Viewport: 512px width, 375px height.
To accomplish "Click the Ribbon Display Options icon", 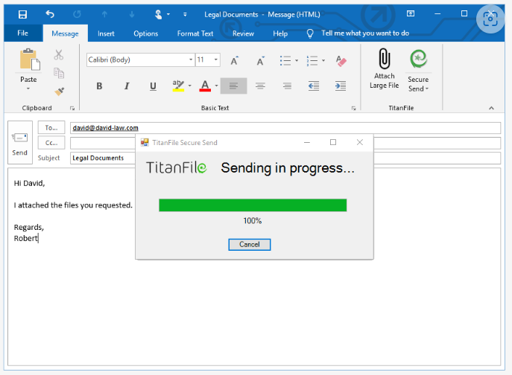I will tap(411, 13).
